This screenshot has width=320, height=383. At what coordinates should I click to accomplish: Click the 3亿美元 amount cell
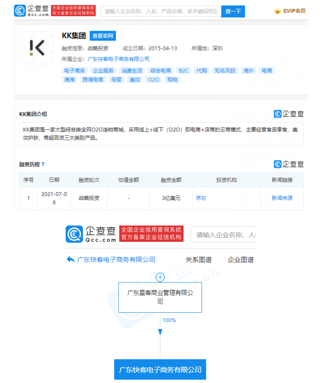171,198
